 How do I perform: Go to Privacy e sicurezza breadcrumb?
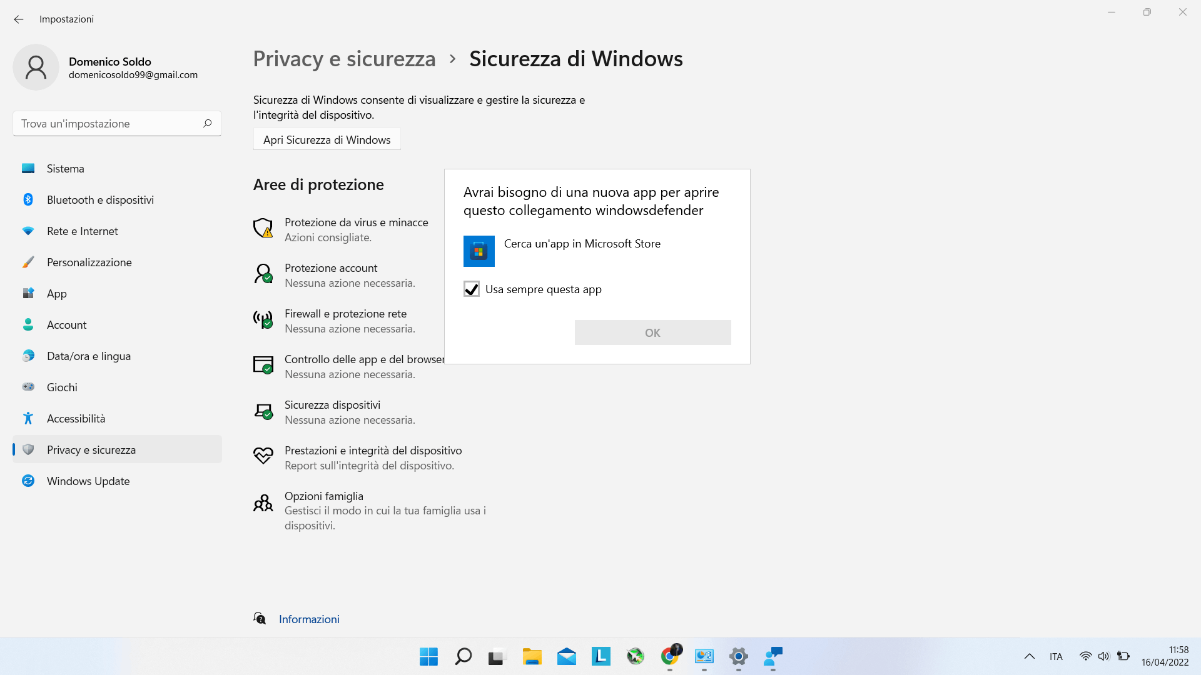(x=344, y=59)
